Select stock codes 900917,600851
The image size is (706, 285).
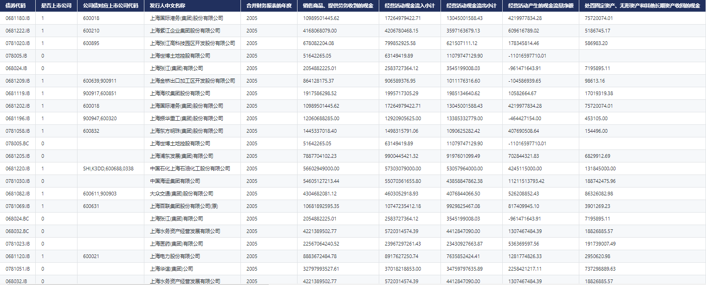tap(100, 93)
